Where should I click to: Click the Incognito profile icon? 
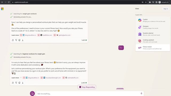tap(160, 2)
